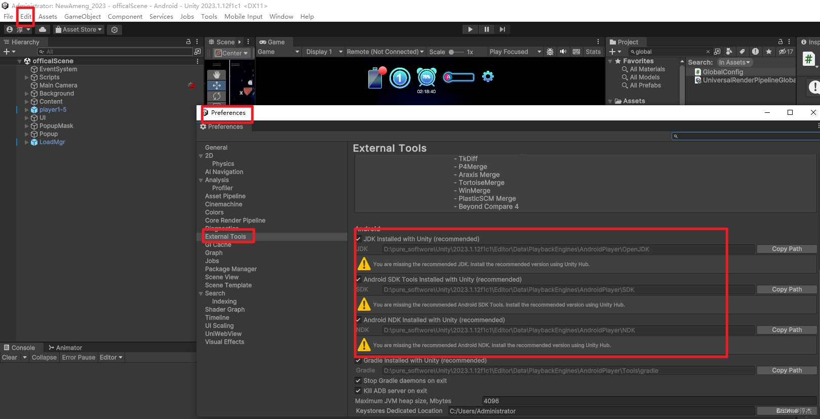
Task: Open Hierarchy panel more options menu
Action: coord(197,42)
